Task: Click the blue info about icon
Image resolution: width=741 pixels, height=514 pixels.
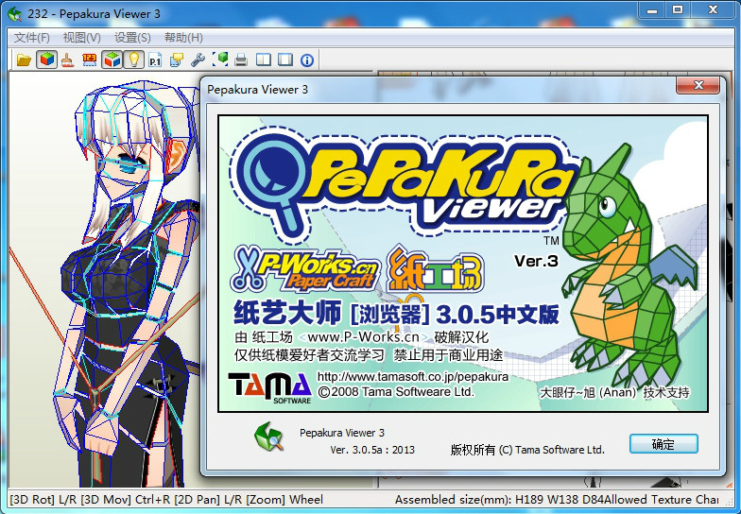Action: 307,60
